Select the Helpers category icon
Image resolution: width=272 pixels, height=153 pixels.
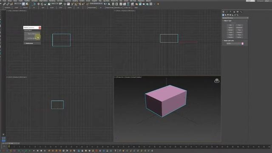(x=232, y=15)
